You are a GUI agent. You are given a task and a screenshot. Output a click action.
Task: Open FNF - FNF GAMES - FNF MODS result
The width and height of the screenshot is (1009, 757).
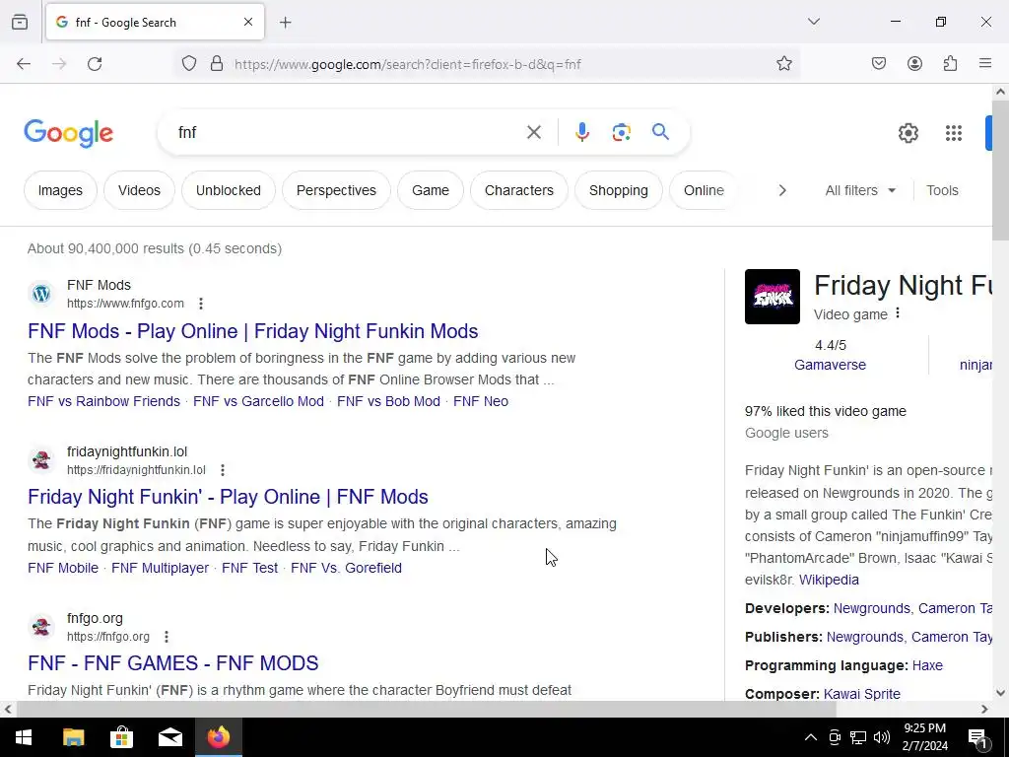173,663
